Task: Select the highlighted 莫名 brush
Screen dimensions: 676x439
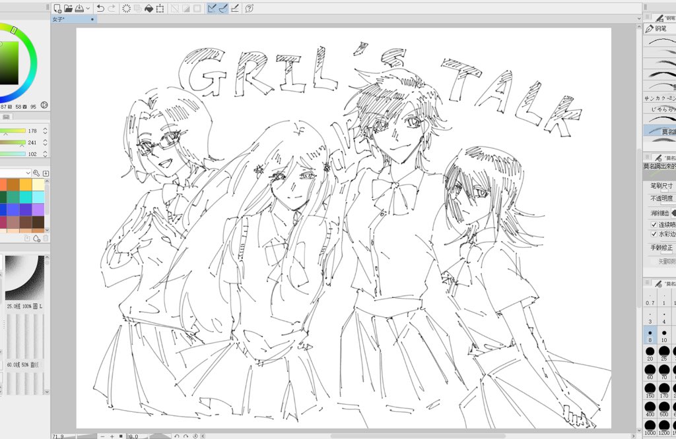Action: tap(659, 131)
